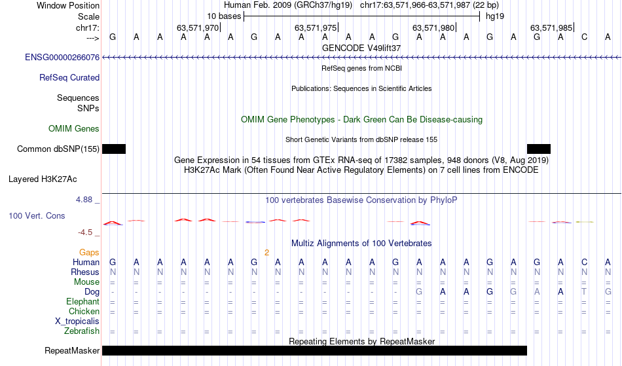The height and width of the screenshot is (366, 622).
Task: Click the Mouse species label
Action: pyautogui.click(x=87, y=282)
